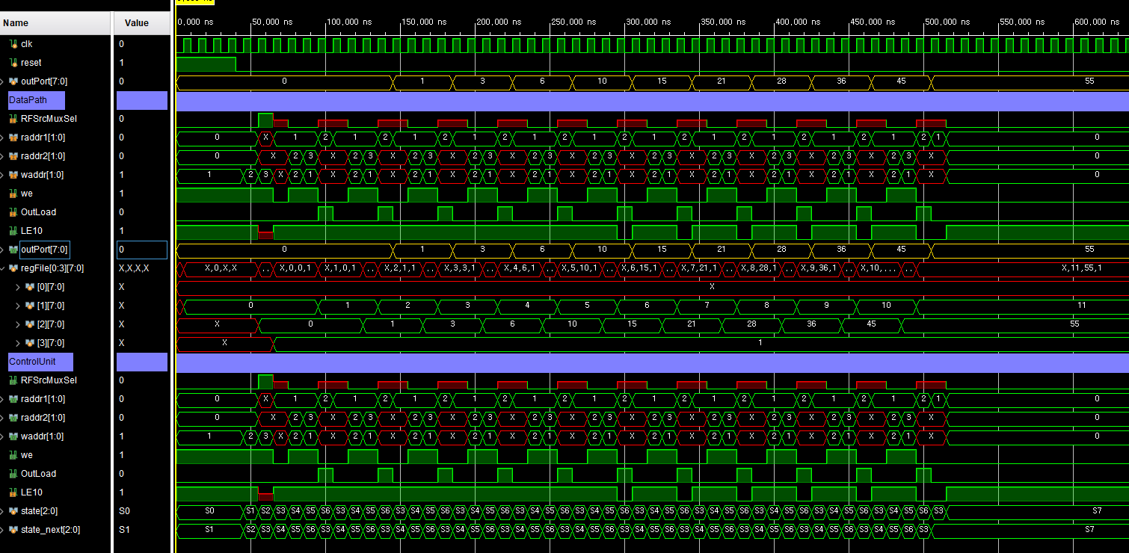Click the RFSrcMuxSel signal icon under DataPath

[13, 119]
